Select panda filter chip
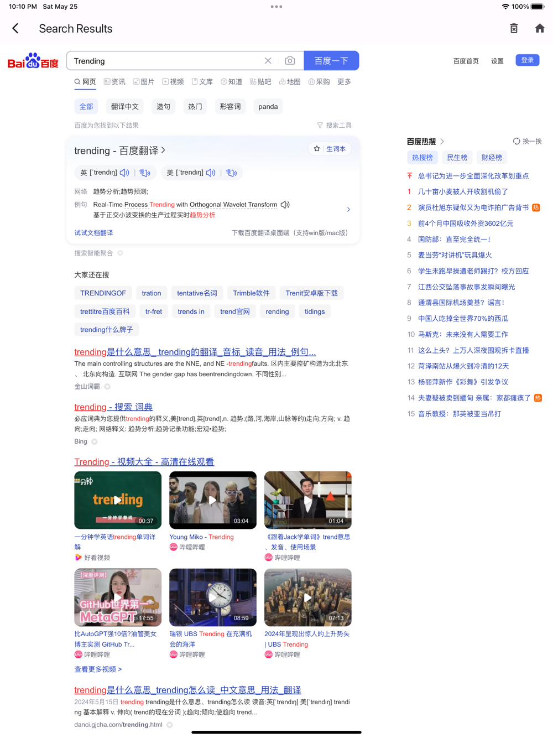 pyautogui.click(x=268, y=107)
